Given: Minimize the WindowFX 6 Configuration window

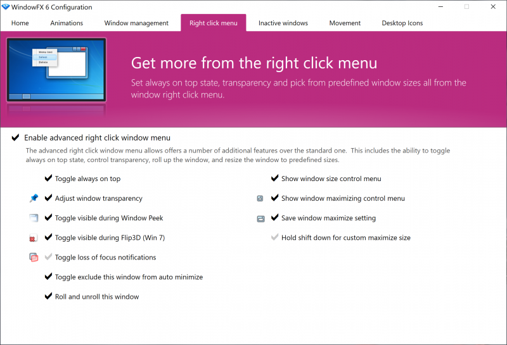Looking at the screenshot, I should 440,6.
